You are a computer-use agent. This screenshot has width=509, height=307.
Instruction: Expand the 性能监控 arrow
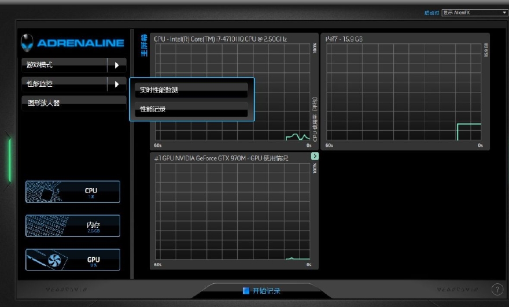[x=117, y=84]
